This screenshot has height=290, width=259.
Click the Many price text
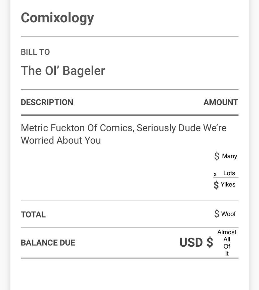[230, 156]
